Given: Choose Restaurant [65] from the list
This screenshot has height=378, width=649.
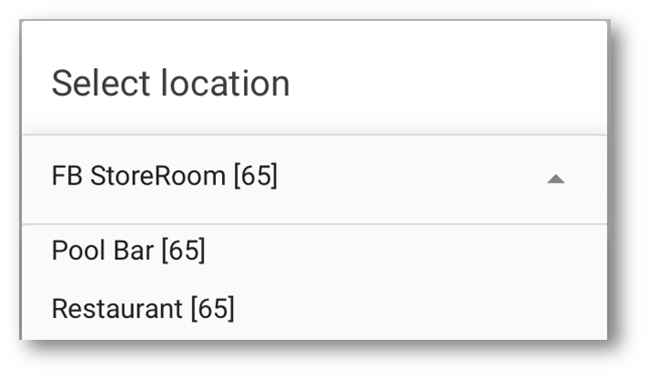Looking at the screenshot, I should click(x=143, y=309).
